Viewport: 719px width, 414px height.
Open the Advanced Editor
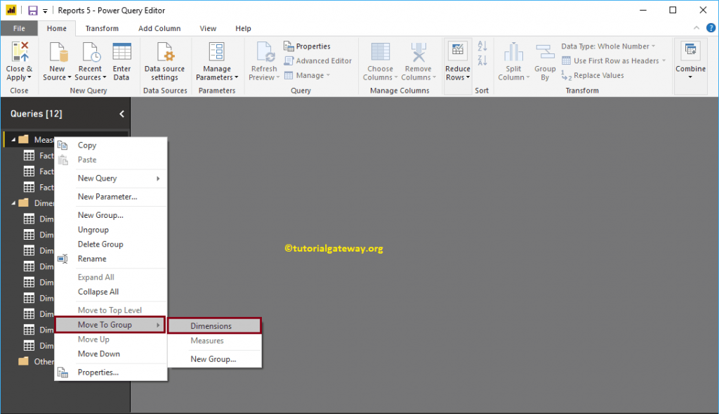(318, 60)
